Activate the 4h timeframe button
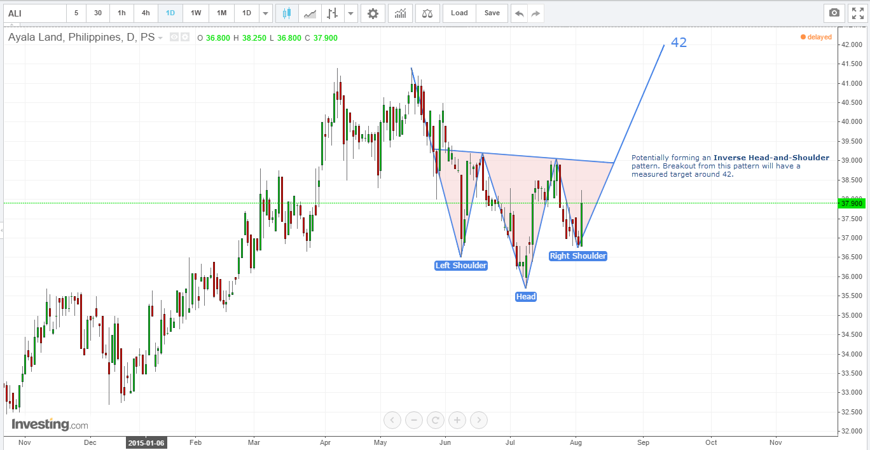 [146, 13]
